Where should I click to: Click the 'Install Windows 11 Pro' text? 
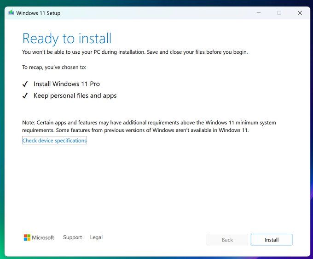click(67, 84)
